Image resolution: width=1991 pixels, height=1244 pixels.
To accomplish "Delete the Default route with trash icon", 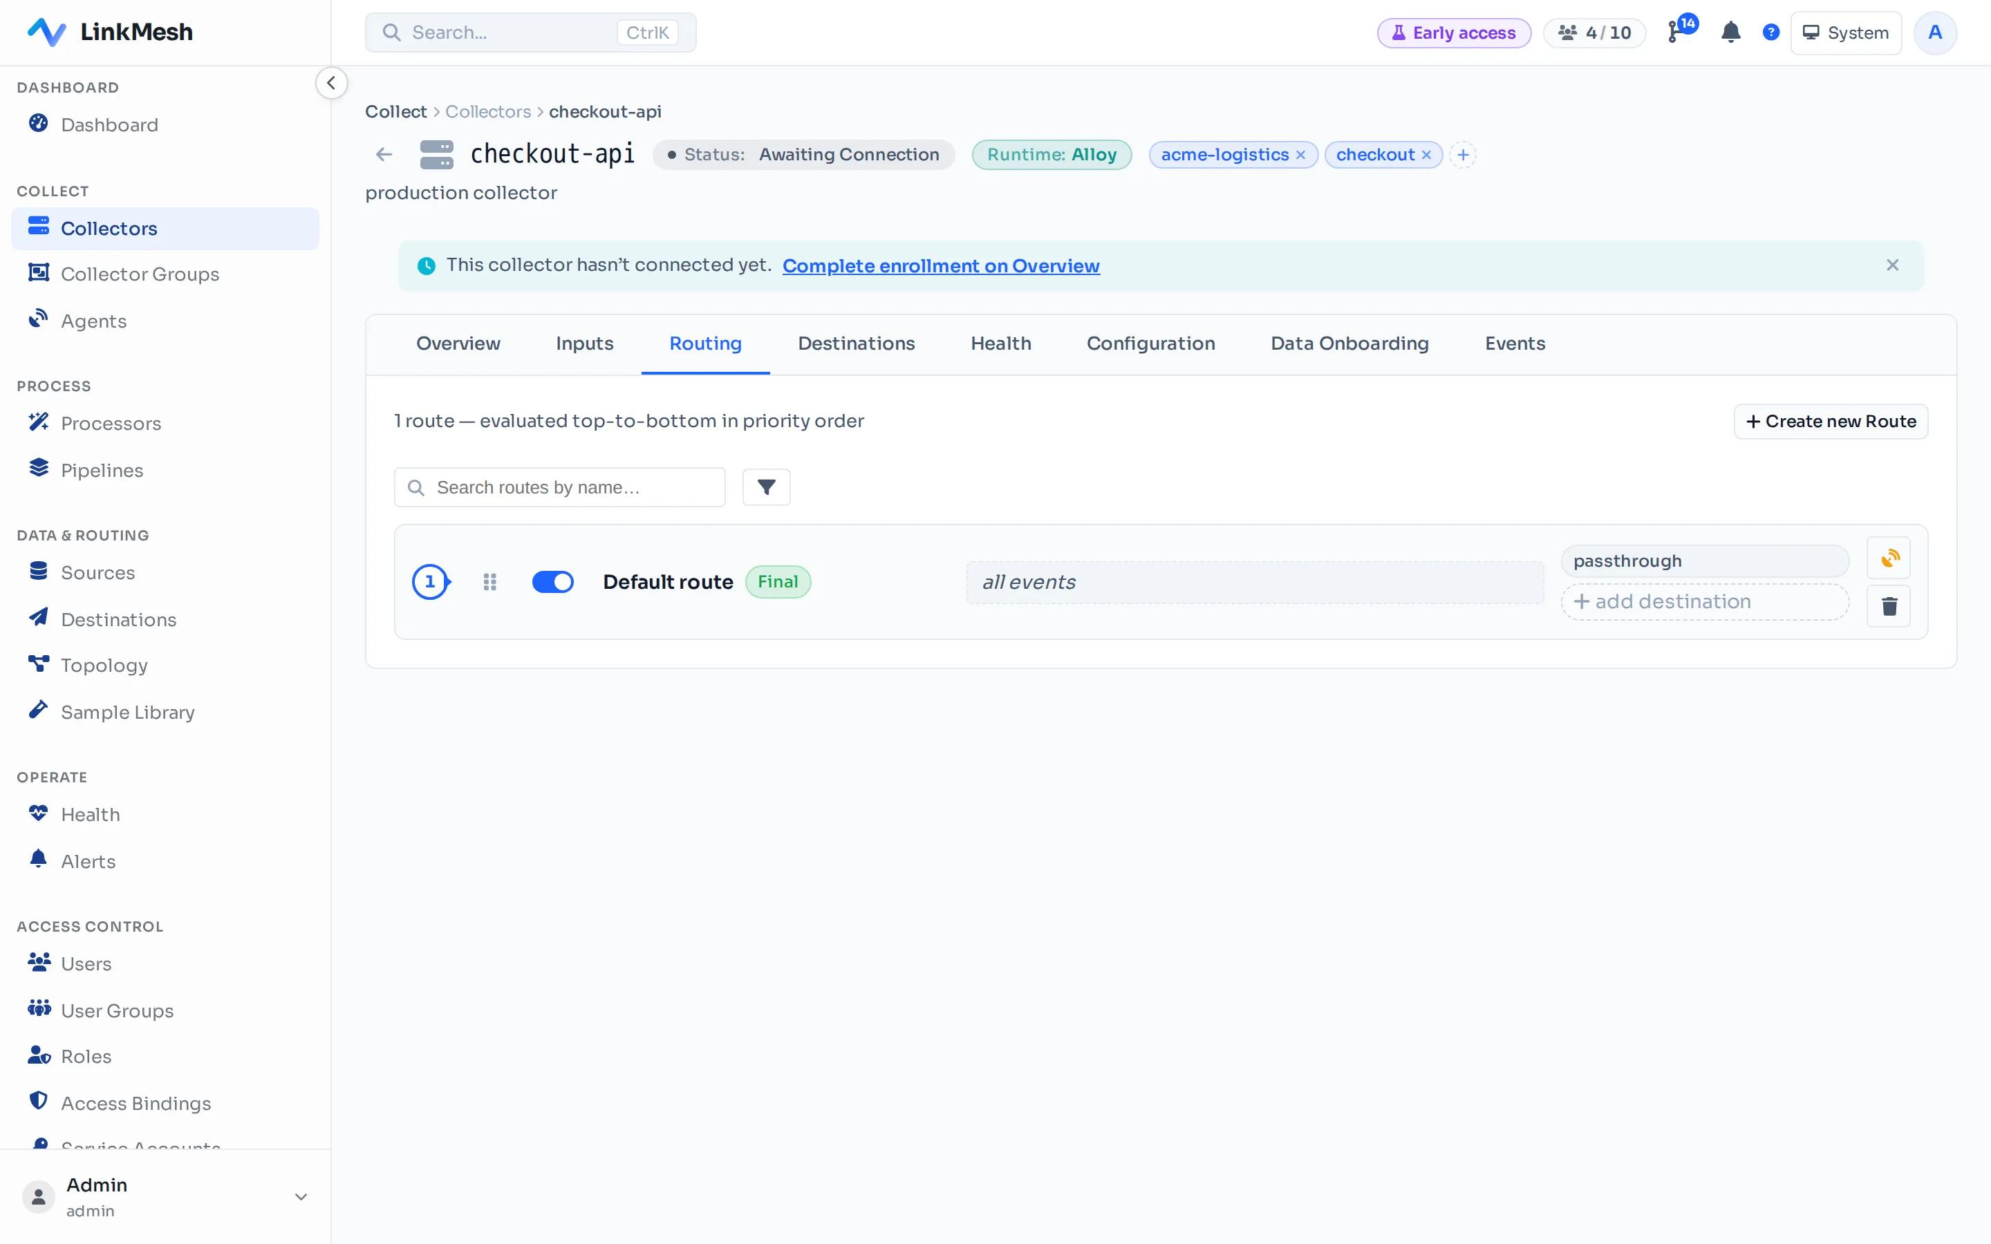I will pos(1889,606).
